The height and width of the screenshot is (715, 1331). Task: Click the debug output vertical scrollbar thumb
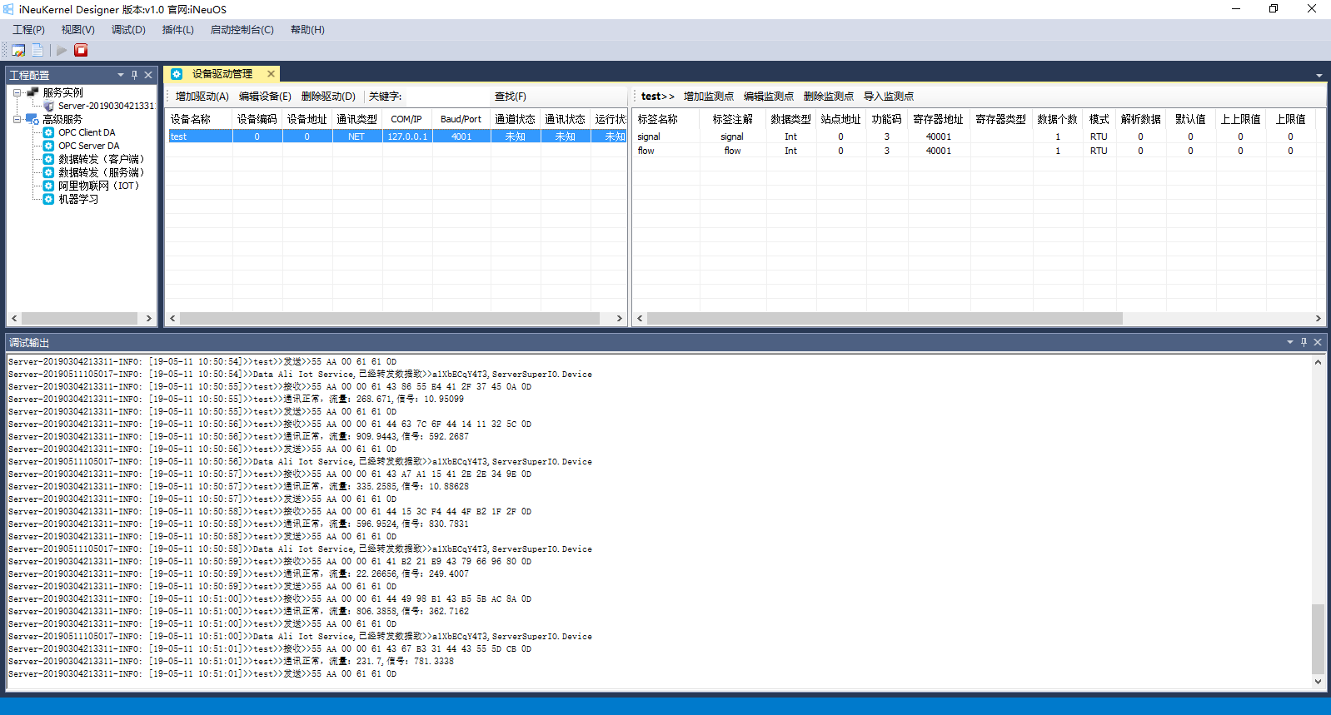pos(1318,638)
